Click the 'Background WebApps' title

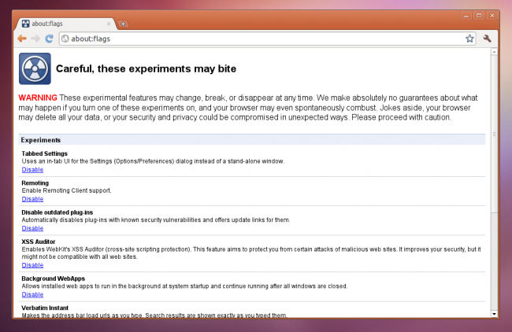(54, 279)
